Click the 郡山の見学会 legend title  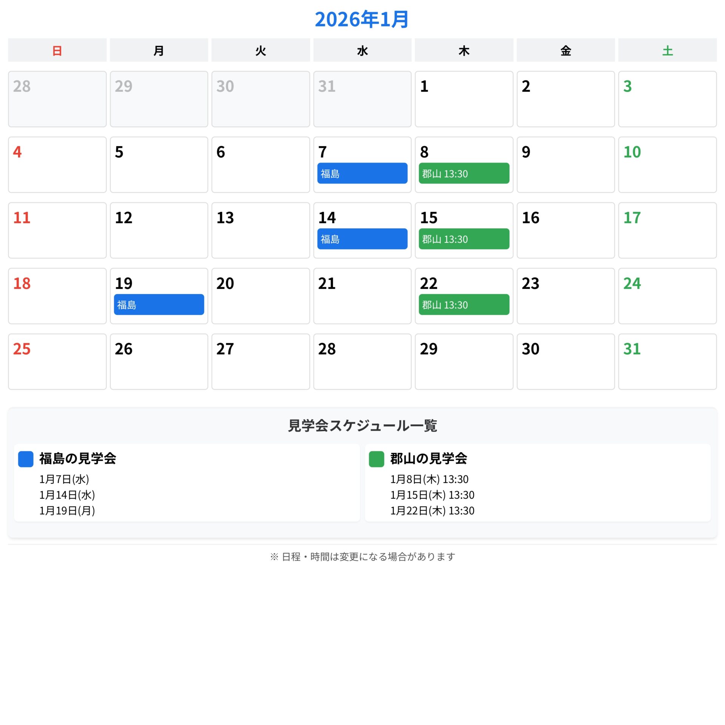429,458
